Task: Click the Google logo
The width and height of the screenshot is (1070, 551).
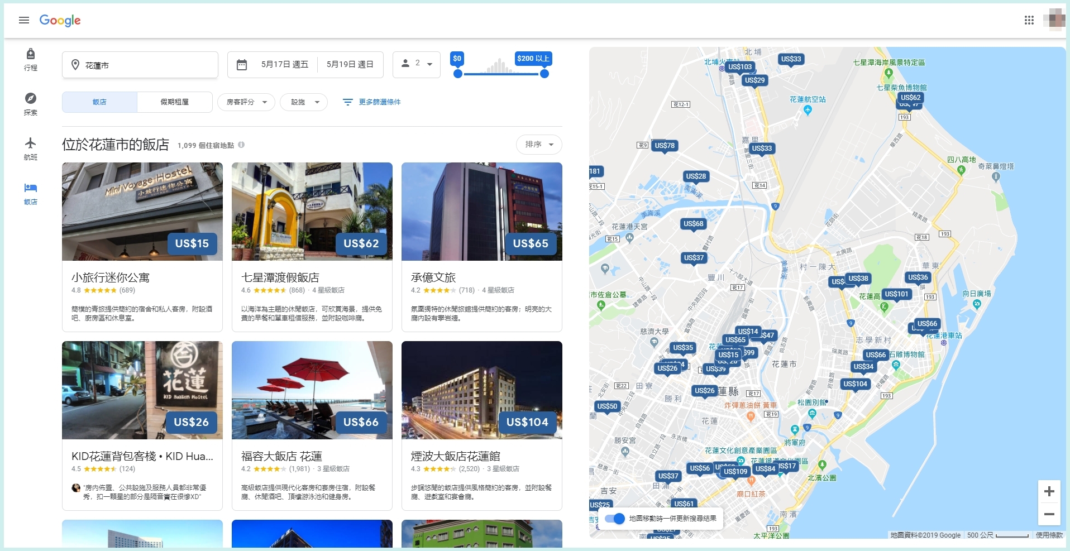Action: pos(60,21)
